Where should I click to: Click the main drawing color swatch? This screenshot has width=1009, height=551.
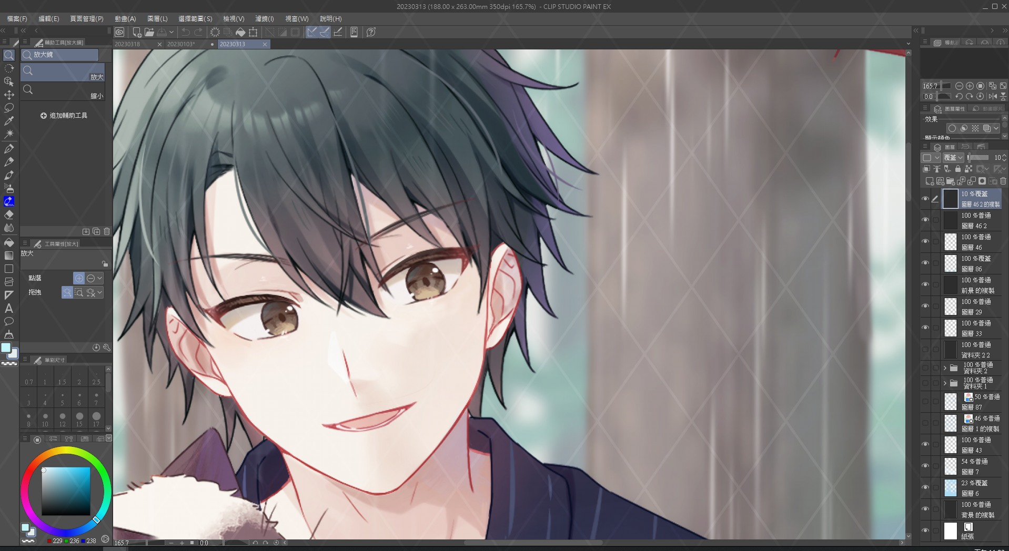6,348
